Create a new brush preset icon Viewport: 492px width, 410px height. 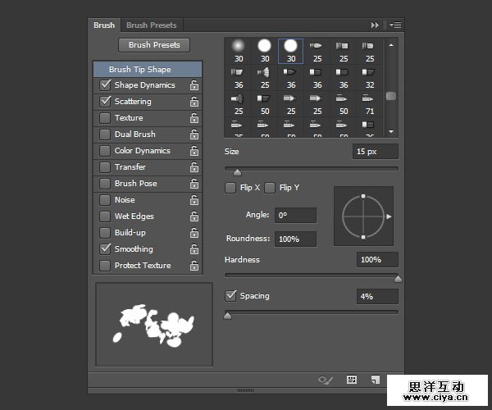pyautogui.click(x=376, y=380)
